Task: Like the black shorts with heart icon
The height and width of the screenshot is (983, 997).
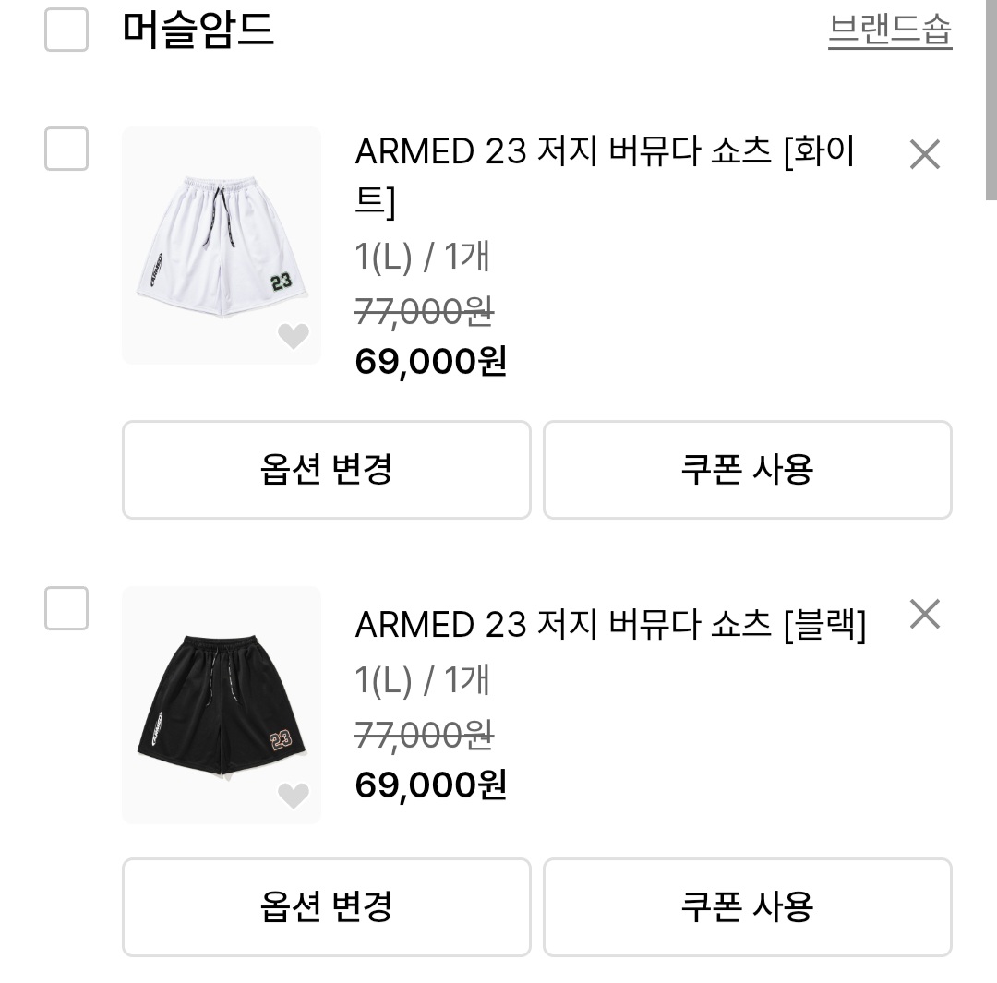Action: click(x=294, y=796)
